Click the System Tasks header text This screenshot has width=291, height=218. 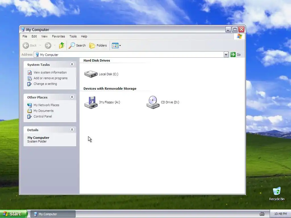(38, 65)
